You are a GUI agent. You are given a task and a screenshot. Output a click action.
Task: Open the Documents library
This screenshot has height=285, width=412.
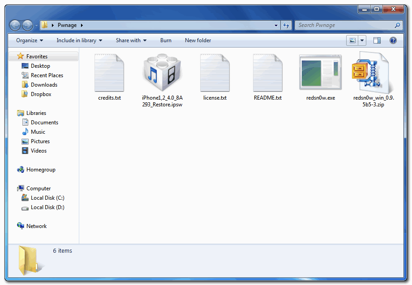tap(40, 123)
